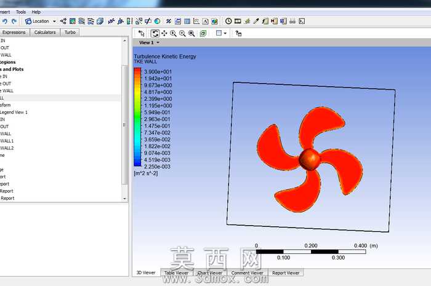Open the Animation film-strip tool

click(x=238, y=21)
